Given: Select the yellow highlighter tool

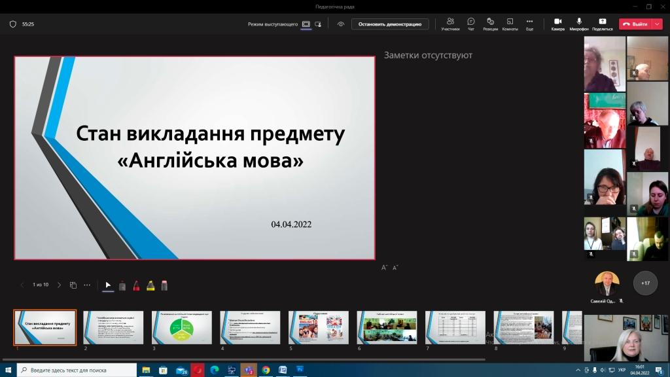Looking at the screenshot, I should tap(150, 285).
